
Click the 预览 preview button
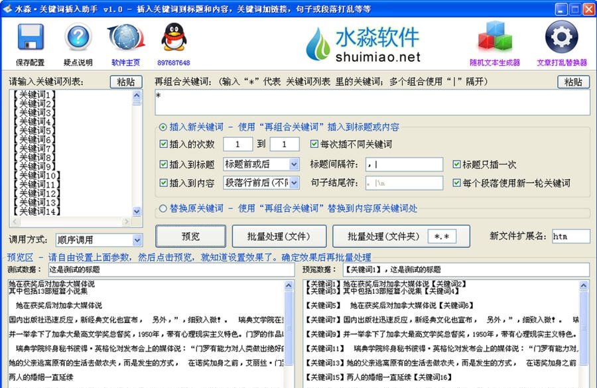pyautogui.click(x=190, y=237)
